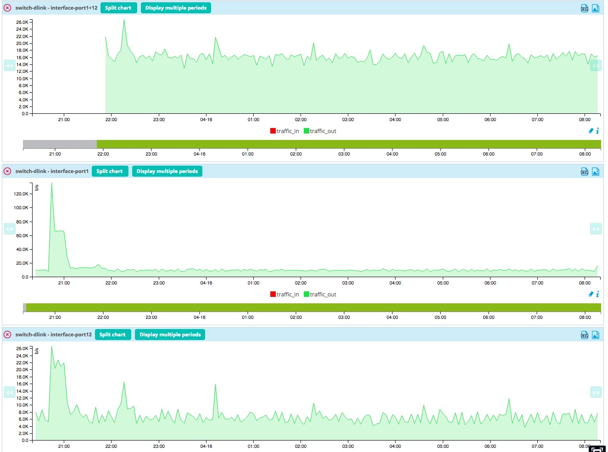Shift port1+12 chart to the earlier period
Viewport: 608px width, 452px height.
(10, 66)
